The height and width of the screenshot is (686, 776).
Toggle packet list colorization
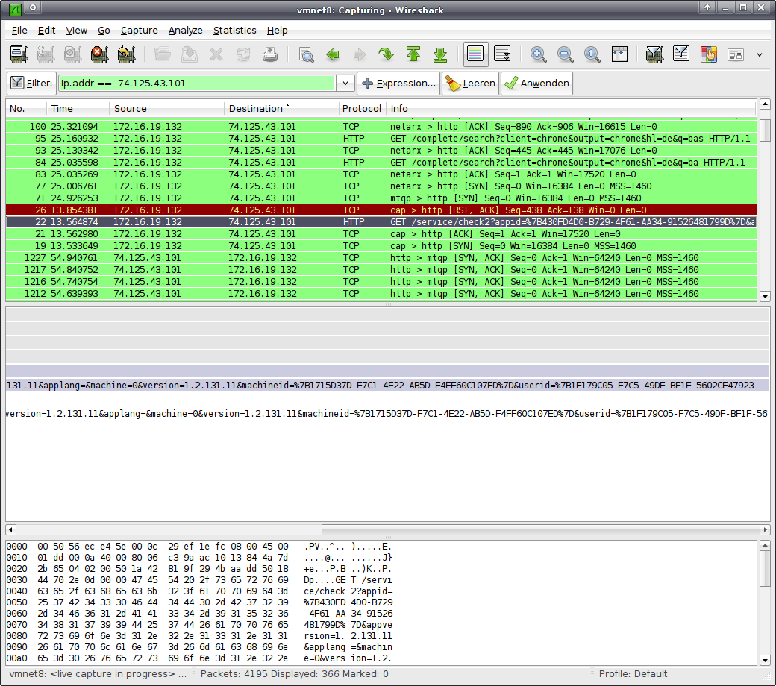475,54
